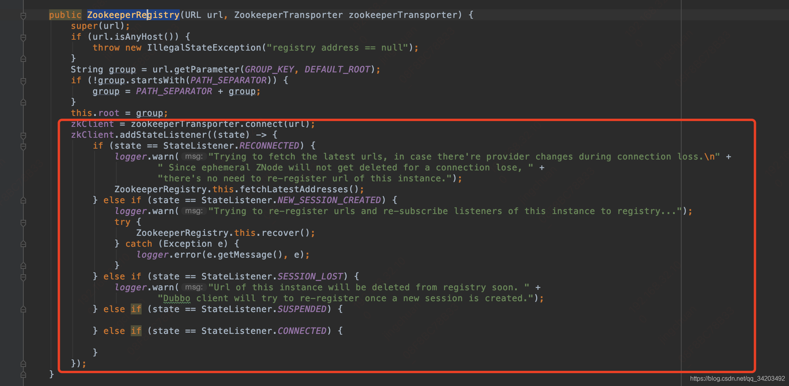Click the GROUP_KEY constant

[269, 69]
